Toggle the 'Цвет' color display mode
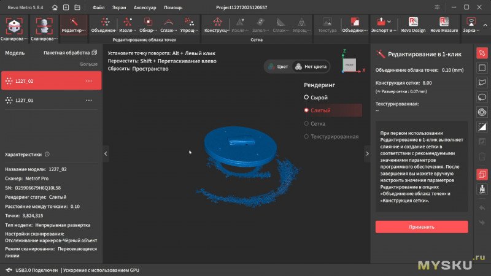The width and height of the screenshot is (491, 276). click(278, 66)
